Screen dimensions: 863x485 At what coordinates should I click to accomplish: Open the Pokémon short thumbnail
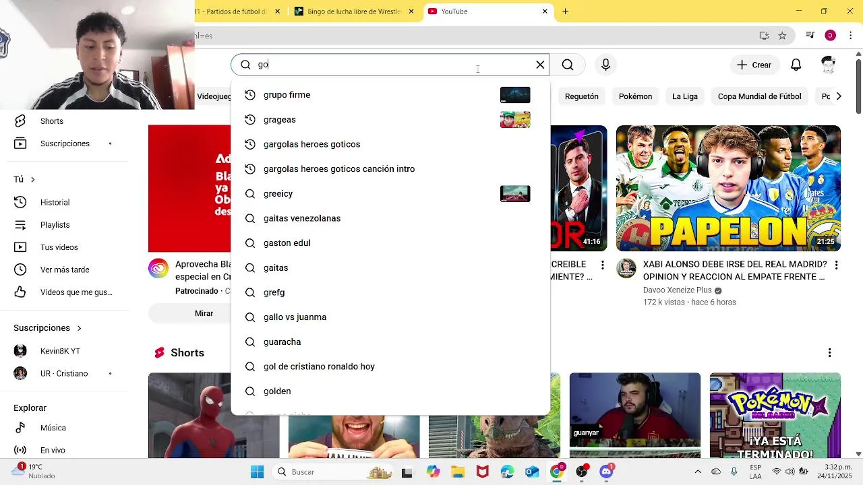point(775,416)
